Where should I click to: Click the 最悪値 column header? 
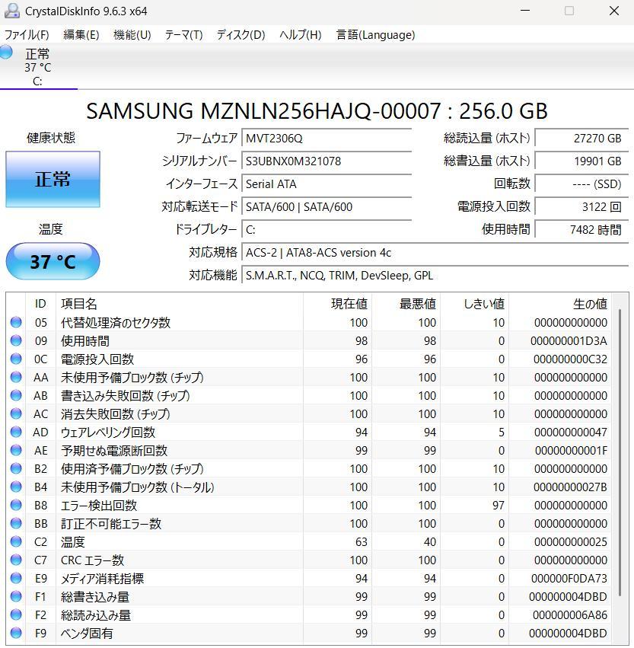pyautogui.click(x=406, y=304)
